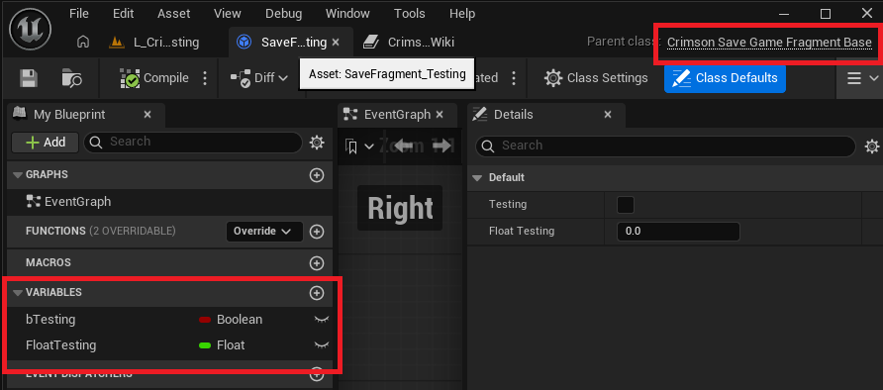Select the bTesting variable
Image resolution: width=883 pixels, height=390 pixels.
pos(50,320)
